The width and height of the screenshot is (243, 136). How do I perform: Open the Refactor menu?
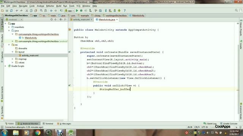click(50, 6)
